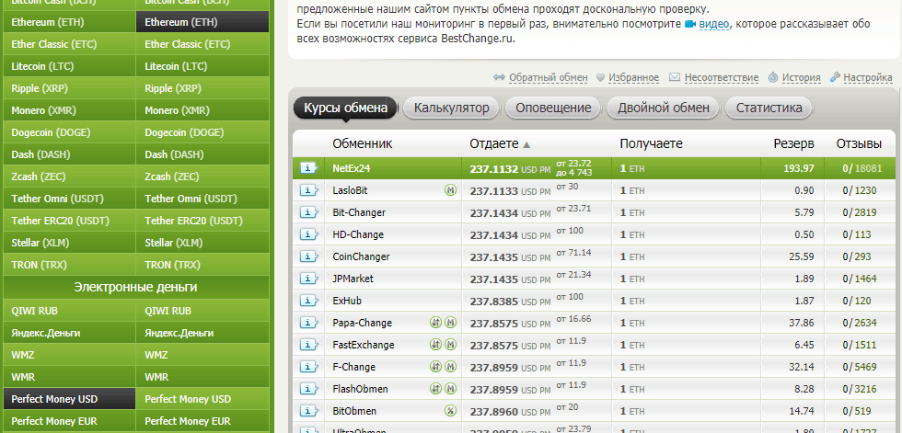The width and height of the screenshot is (902, 433).
Task: Sort the table by Отзывы column
Action: pos(858,144)
